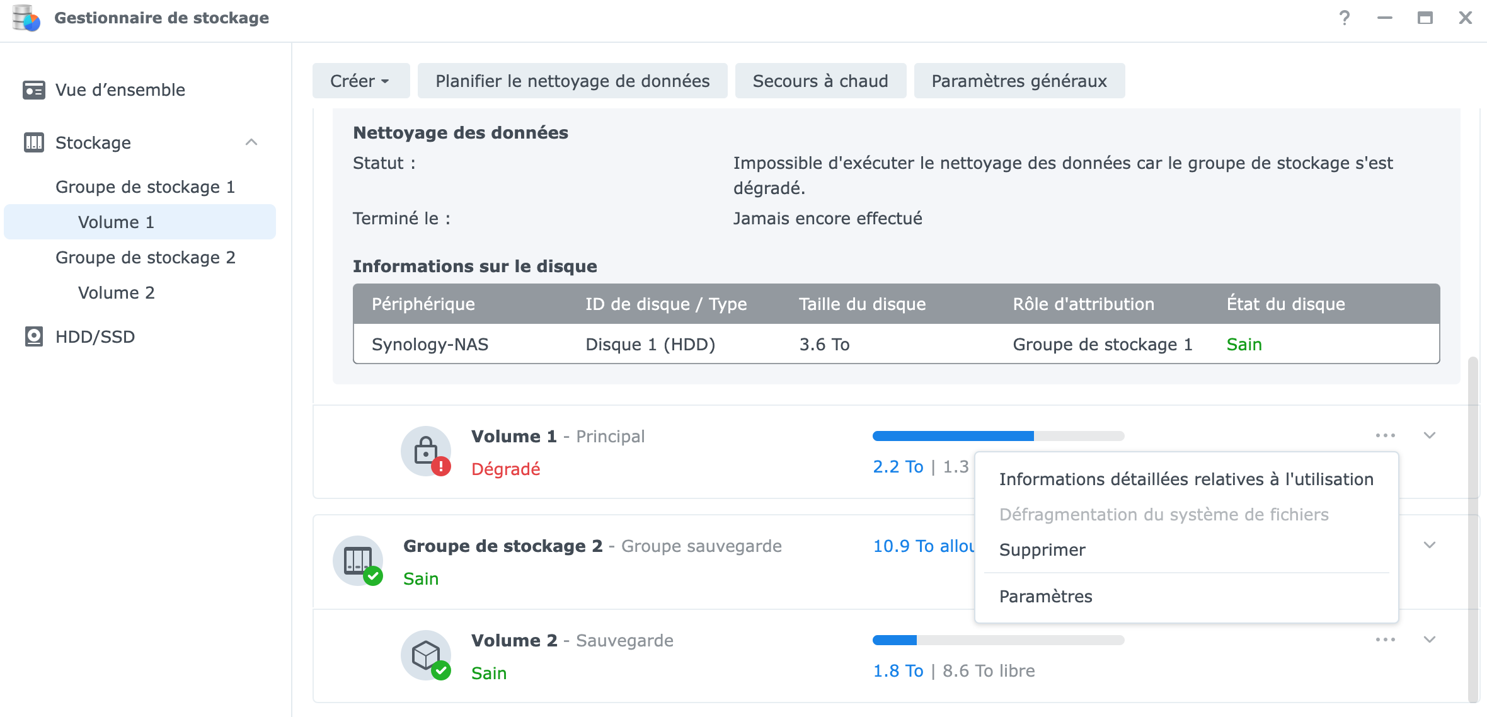Click Planifier le nettoyage de données
1487x717 pixels.
click(x=572, y=81)
